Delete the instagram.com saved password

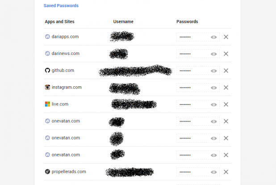pyautogui.click(x=226, y=88)
